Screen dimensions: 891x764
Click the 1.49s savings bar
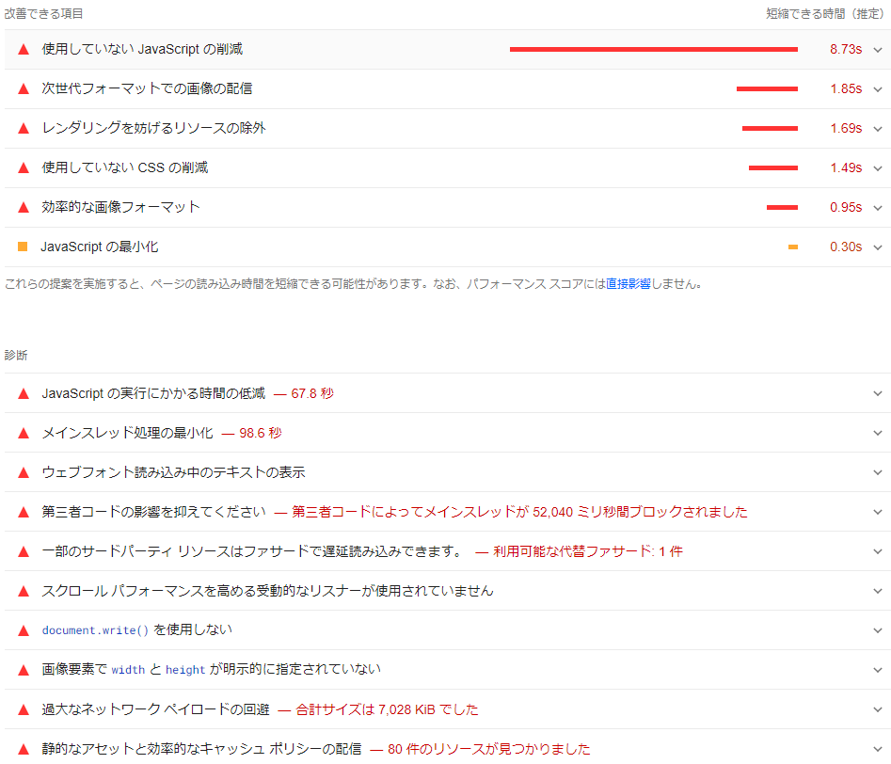[773, 167]
